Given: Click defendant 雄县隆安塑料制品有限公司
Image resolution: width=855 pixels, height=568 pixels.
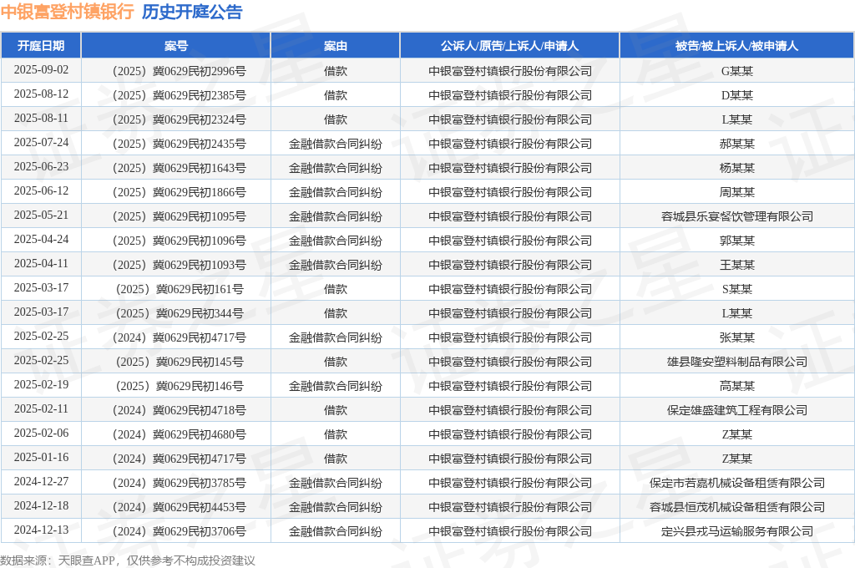Looking at the screenshot, I should (x=736, y=362).
